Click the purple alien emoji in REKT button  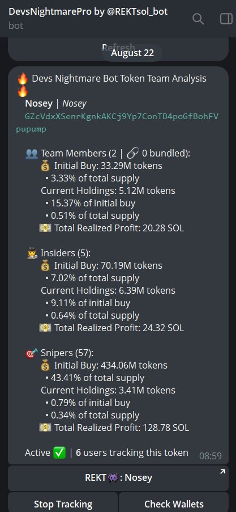tap(112, 478)
